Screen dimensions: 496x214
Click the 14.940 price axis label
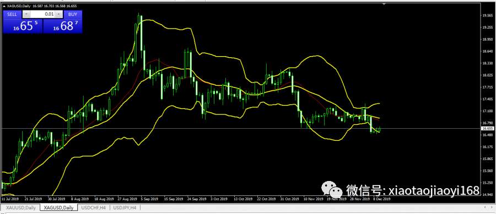click(x=487, y=195)
